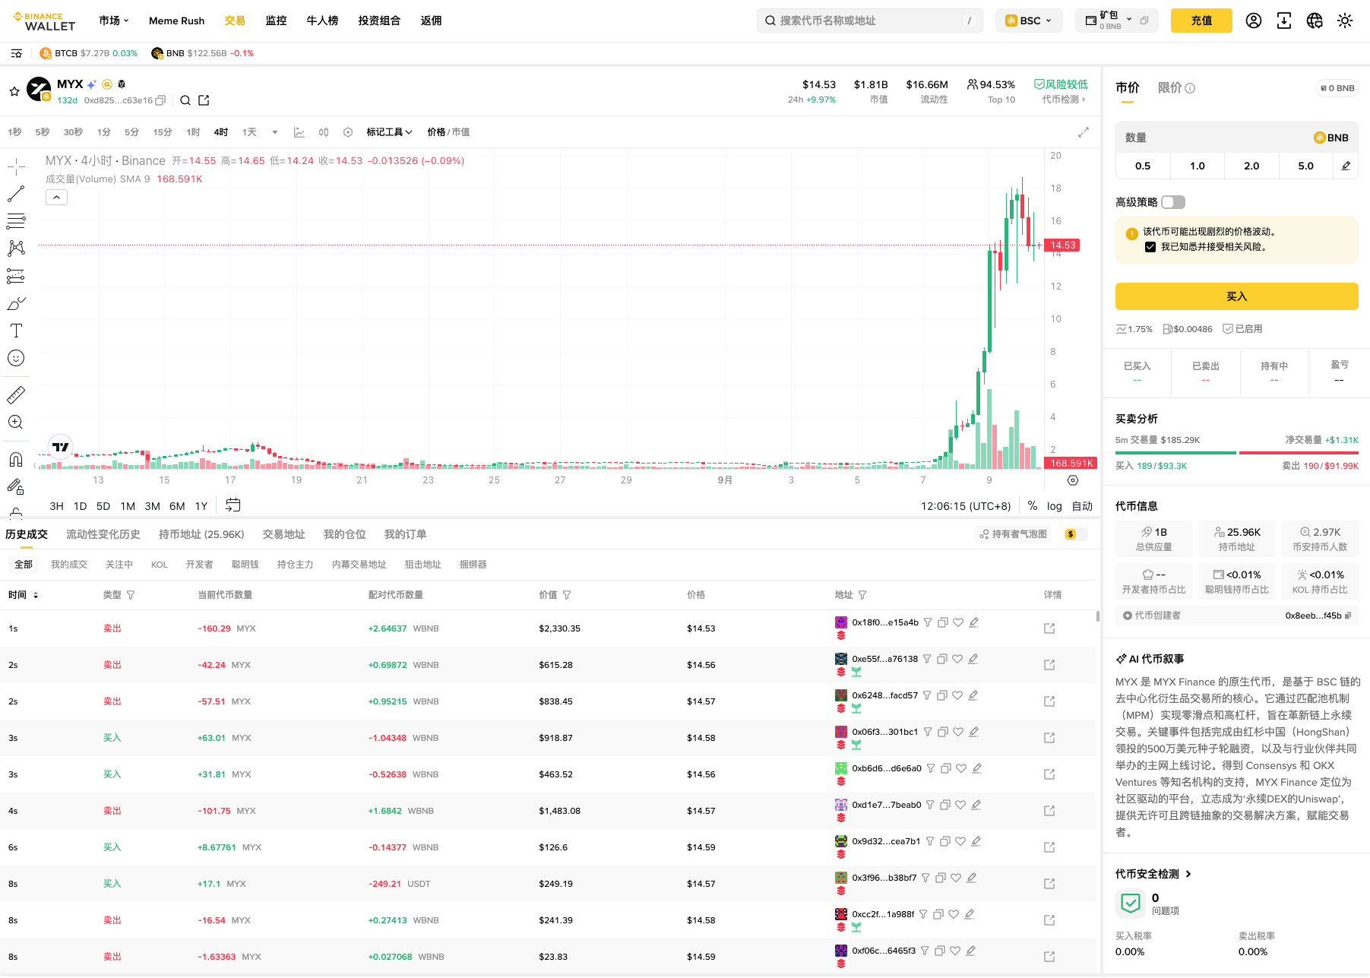Toggle the holder bubble map dollar switch
1370x978 pixels.
coord(1076,534)
